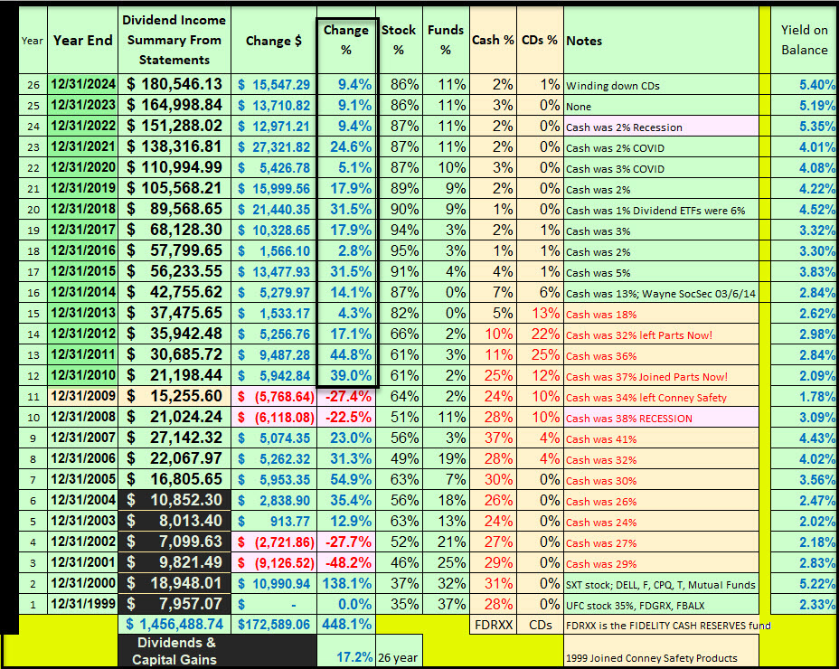This screenshot has height=669, width=839.
Task: Click the $180,546.13 dividend income cell
Action: tap(174, 84)
